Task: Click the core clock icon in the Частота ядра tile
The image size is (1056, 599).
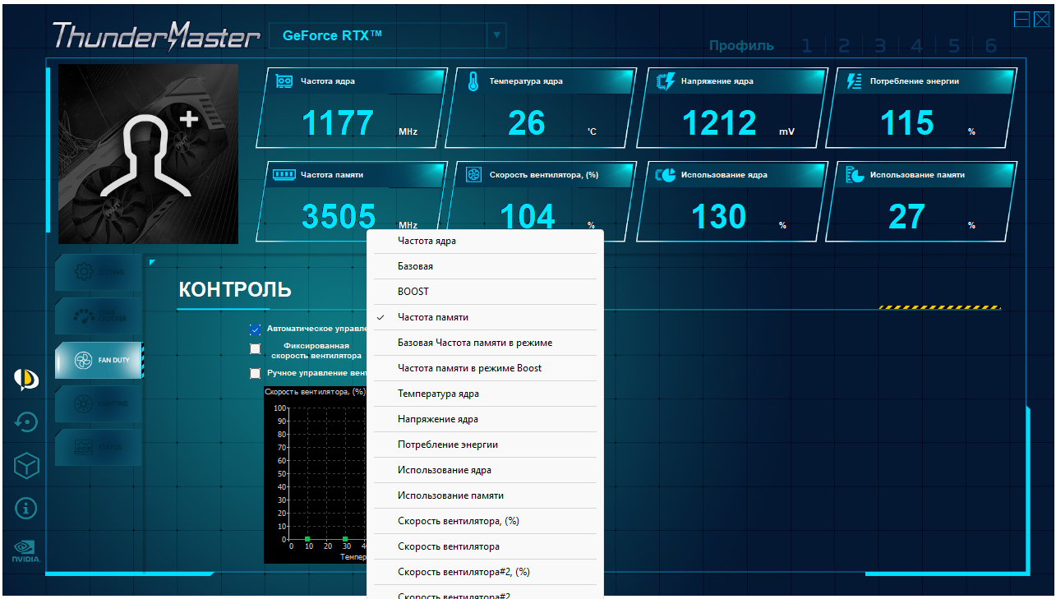Action: tap(284, 81)
